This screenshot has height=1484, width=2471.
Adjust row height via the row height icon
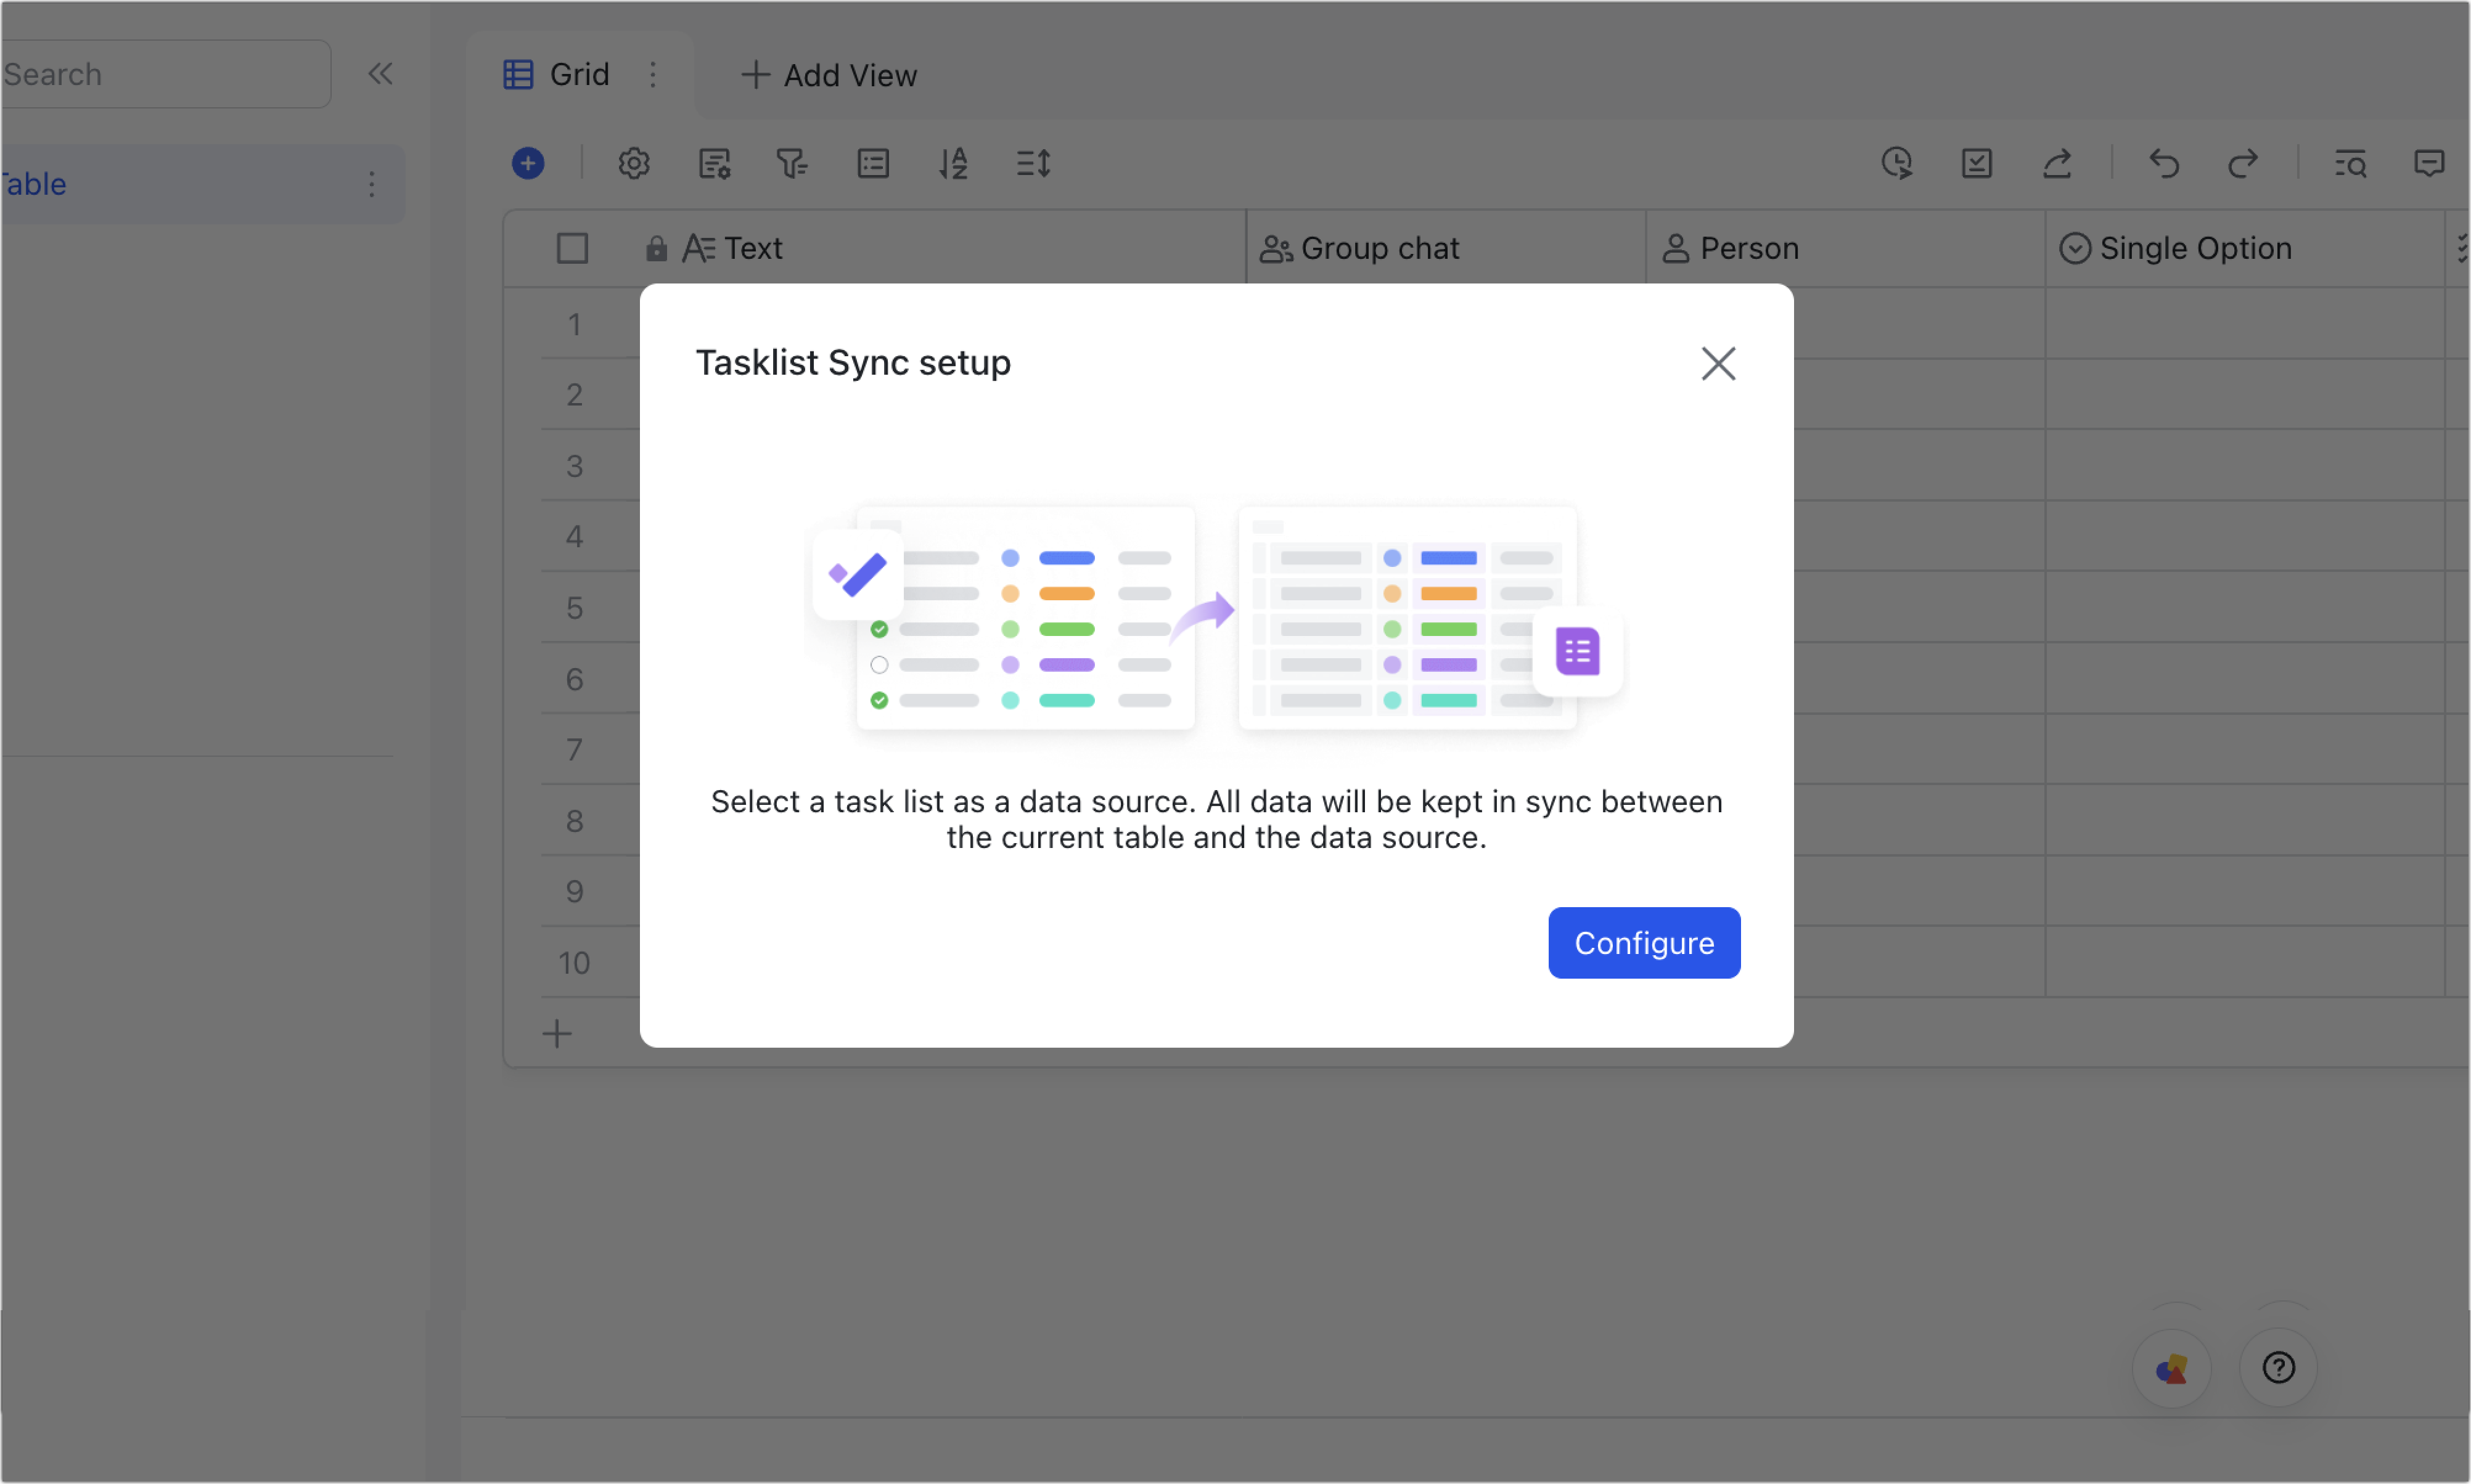pos(1033,163)
